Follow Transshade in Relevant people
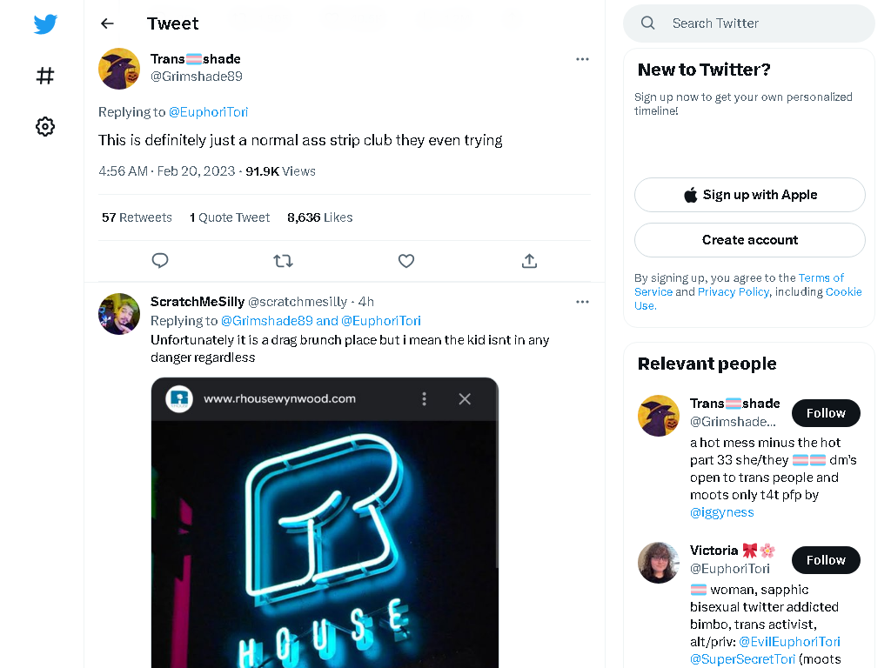This screenshot has width=891, height=668. click(826, 413)
